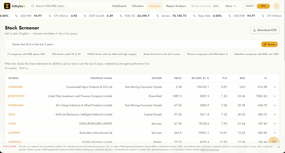
Task: Open the Report Analysis tab
Action: 176,6
